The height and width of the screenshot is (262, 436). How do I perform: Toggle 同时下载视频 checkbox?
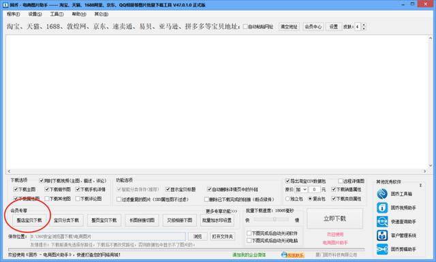(42, 180)
